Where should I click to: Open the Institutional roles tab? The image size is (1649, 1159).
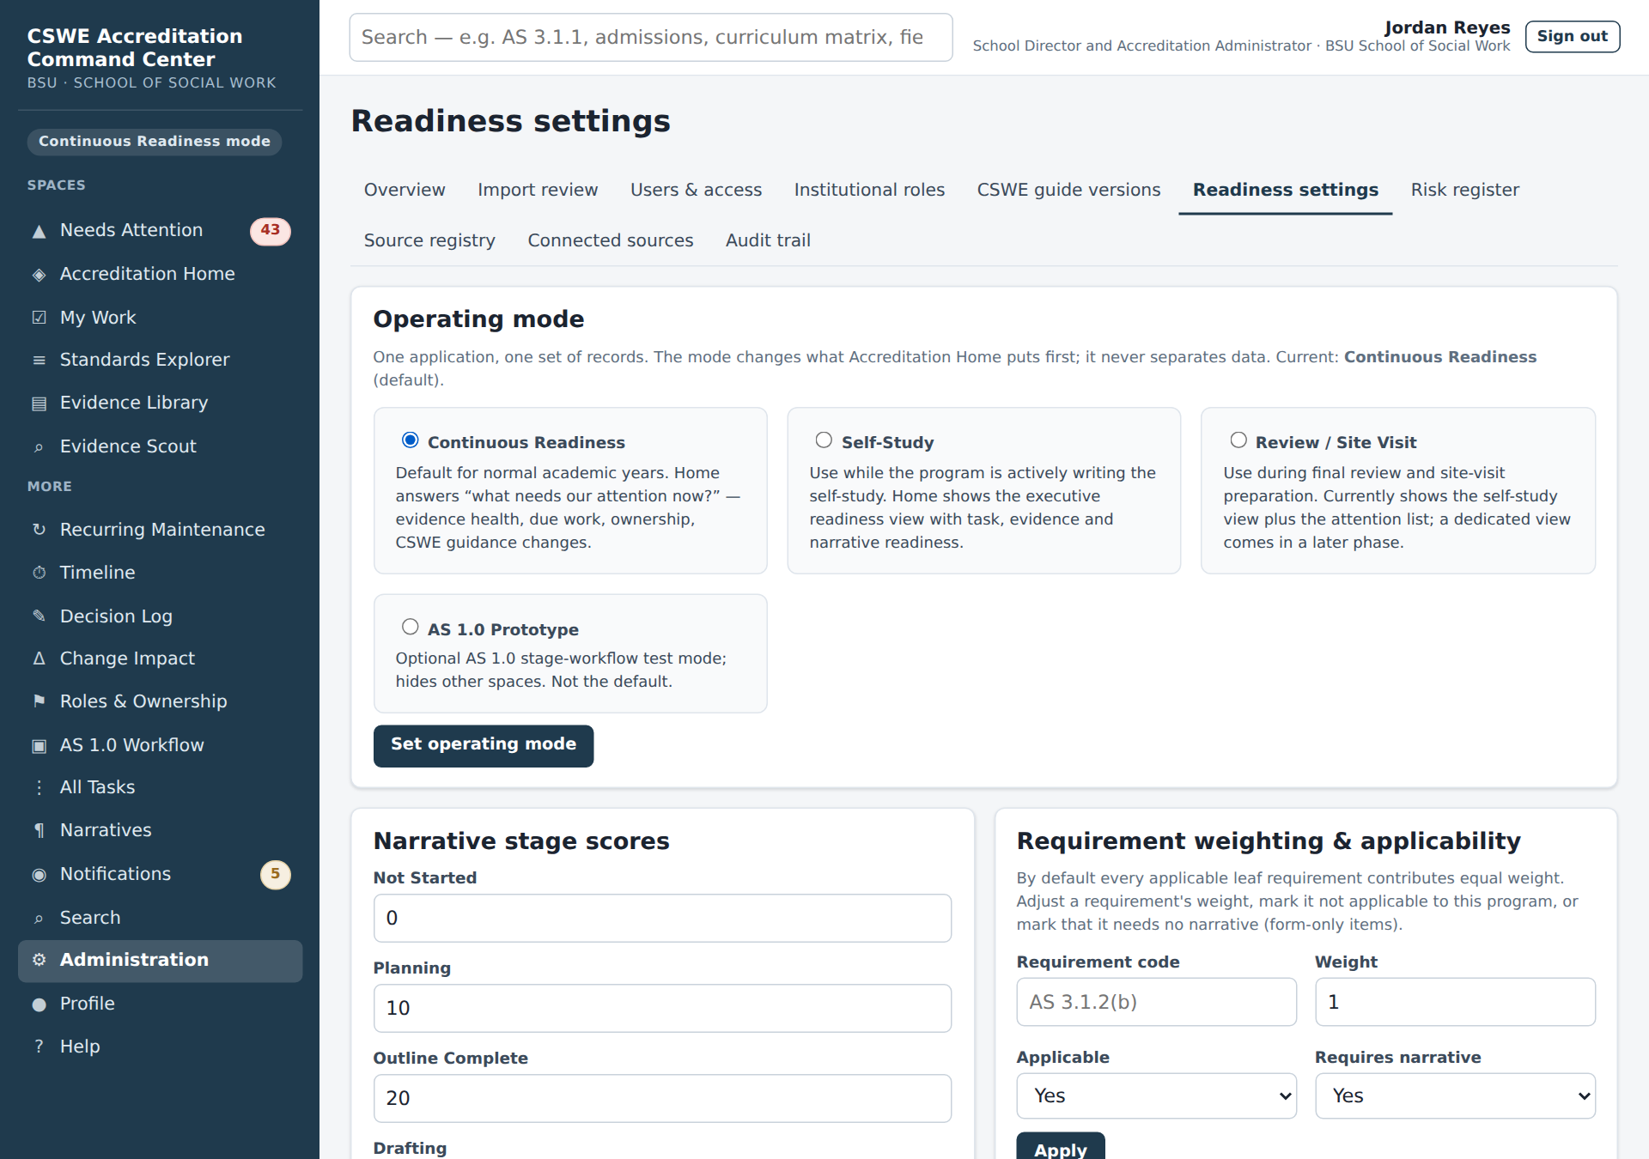pyautogui.click(x=869, y=190)
